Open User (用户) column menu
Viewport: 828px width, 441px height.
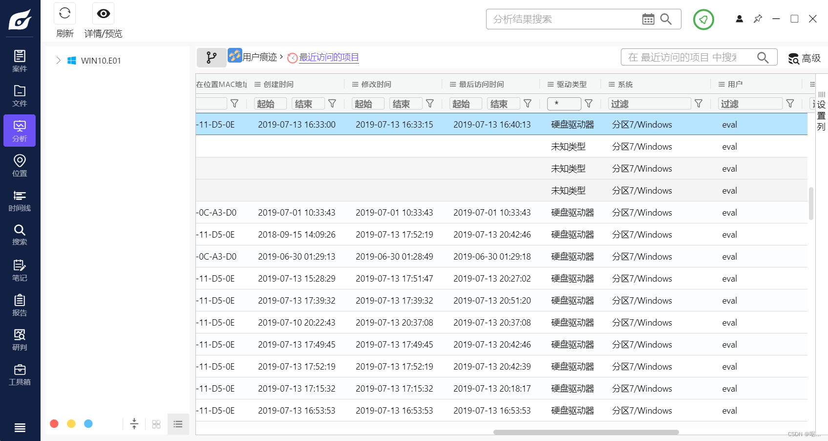point(722,85)
